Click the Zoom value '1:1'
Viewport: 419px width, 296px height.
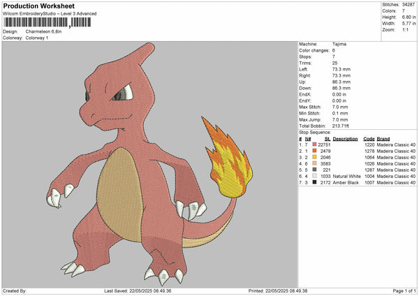point(405,29)
